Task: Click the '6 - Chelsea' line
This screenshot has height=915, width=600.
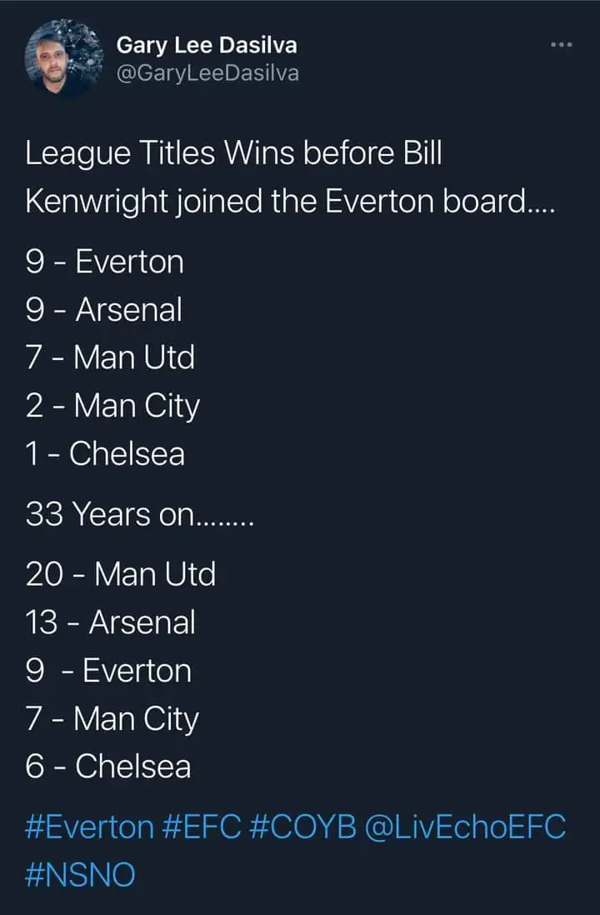Action: click(x=108, y=767)
